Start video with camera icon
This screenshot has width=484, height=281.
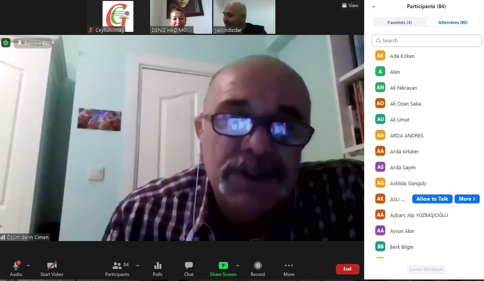pyautogui.click(x=52, y=266)
